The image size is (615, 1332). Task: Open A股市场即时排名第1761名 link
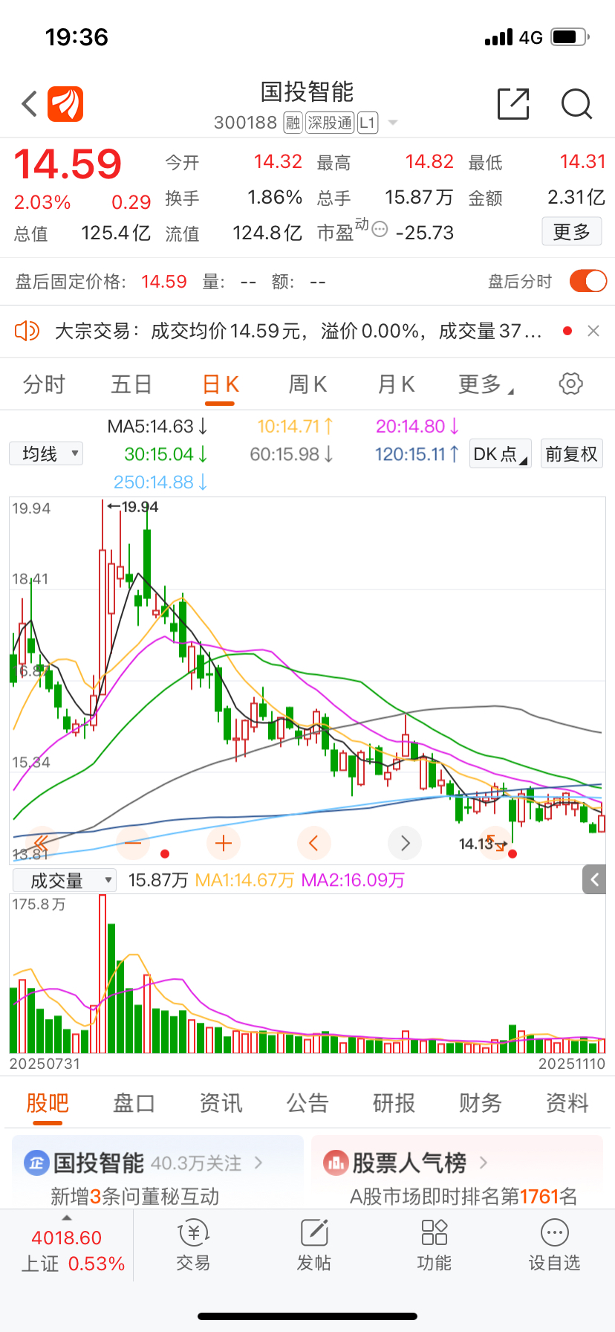click(463, 1196)
